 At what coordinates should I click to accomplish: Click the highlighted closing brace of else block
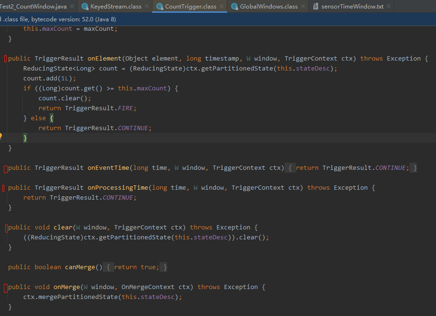click(25, 138)
